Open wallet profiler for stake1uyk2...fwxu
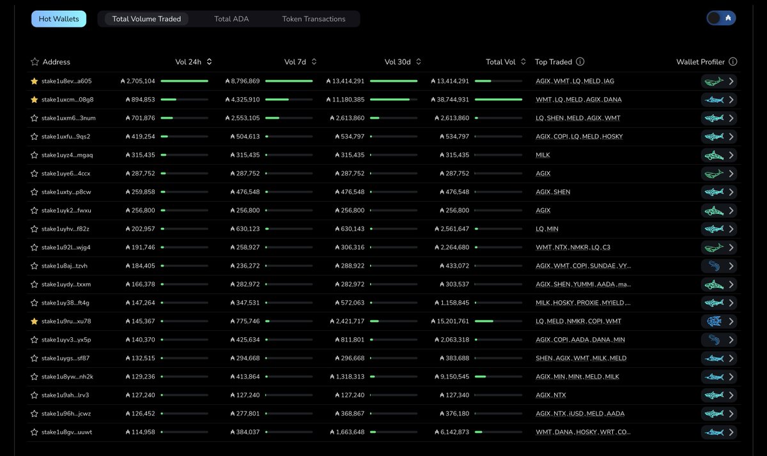Viewport: 767px width, 456px height. click(x=719, y=211)
